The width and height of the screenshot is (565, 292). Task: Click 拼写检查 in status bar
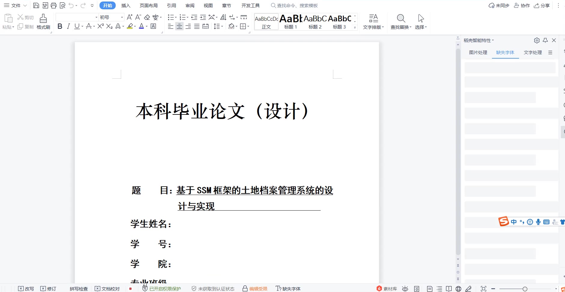click(79, 289)
